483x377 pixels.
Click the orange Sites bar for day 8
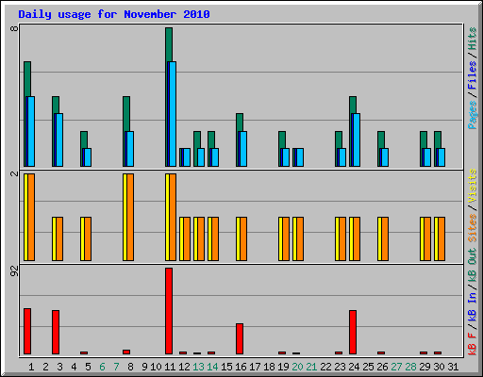point(130,217)
